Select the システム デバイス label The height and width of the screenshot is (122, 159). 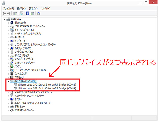tap(23, 48)
